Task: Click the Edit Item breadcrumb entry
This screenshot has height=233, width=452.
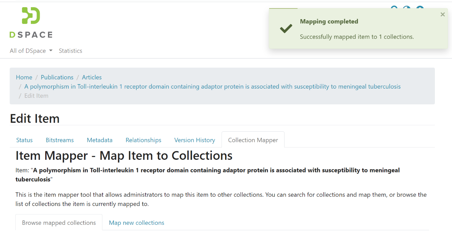Action: pos(36,96)
